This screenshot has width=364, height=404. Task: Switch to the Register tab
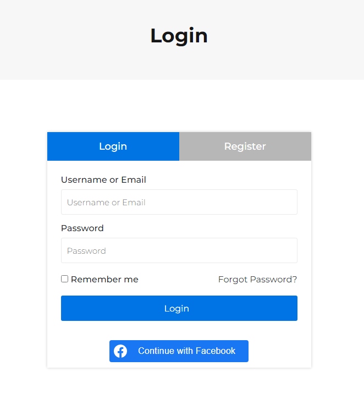pyautogui.click(x=245, y=146)
